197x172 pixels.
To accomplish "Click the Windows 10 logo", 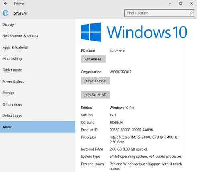I will pyautogui.click(x=134, y=32).
